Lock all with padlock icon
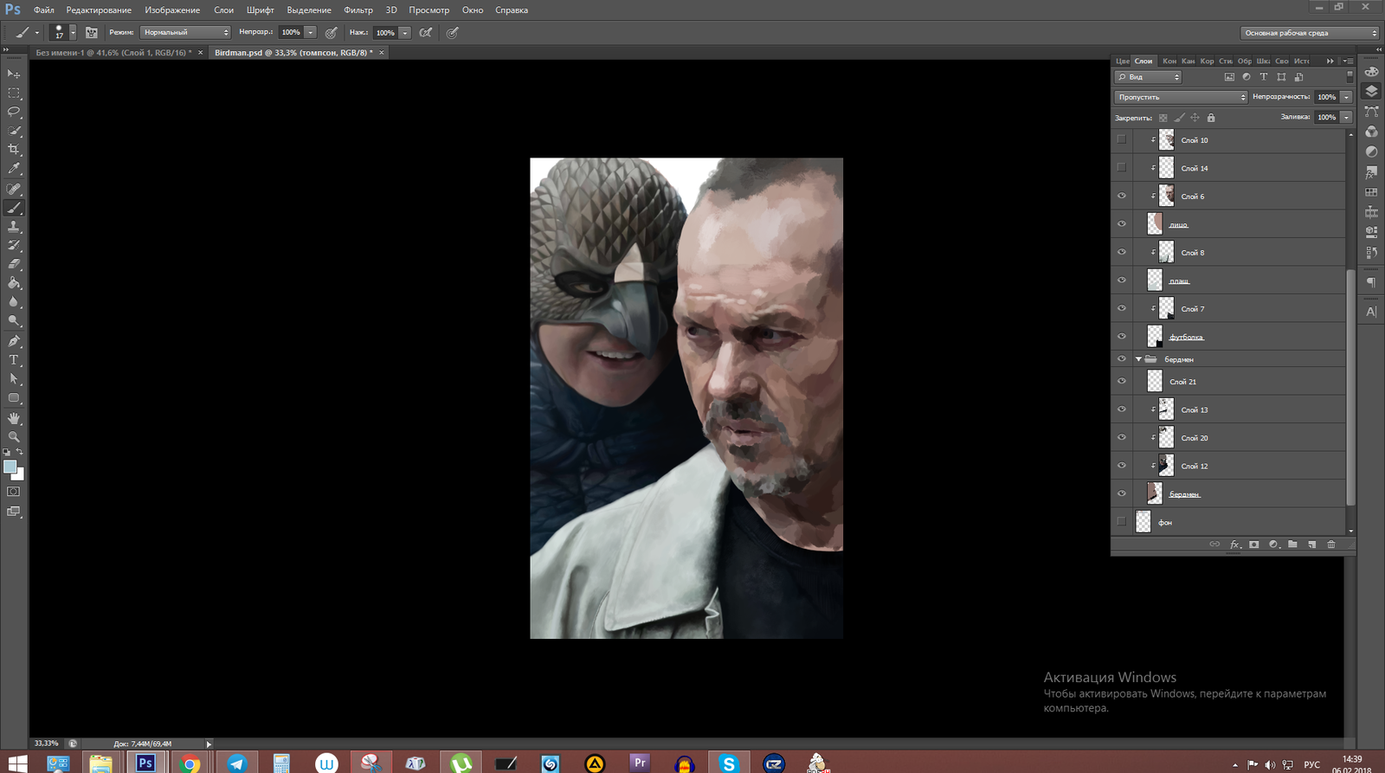 click(1211, 118)
